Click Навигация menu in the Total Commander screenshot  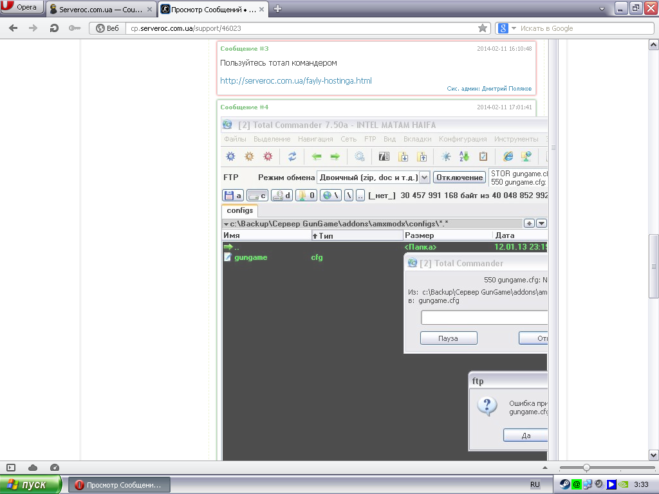[315, 139]
